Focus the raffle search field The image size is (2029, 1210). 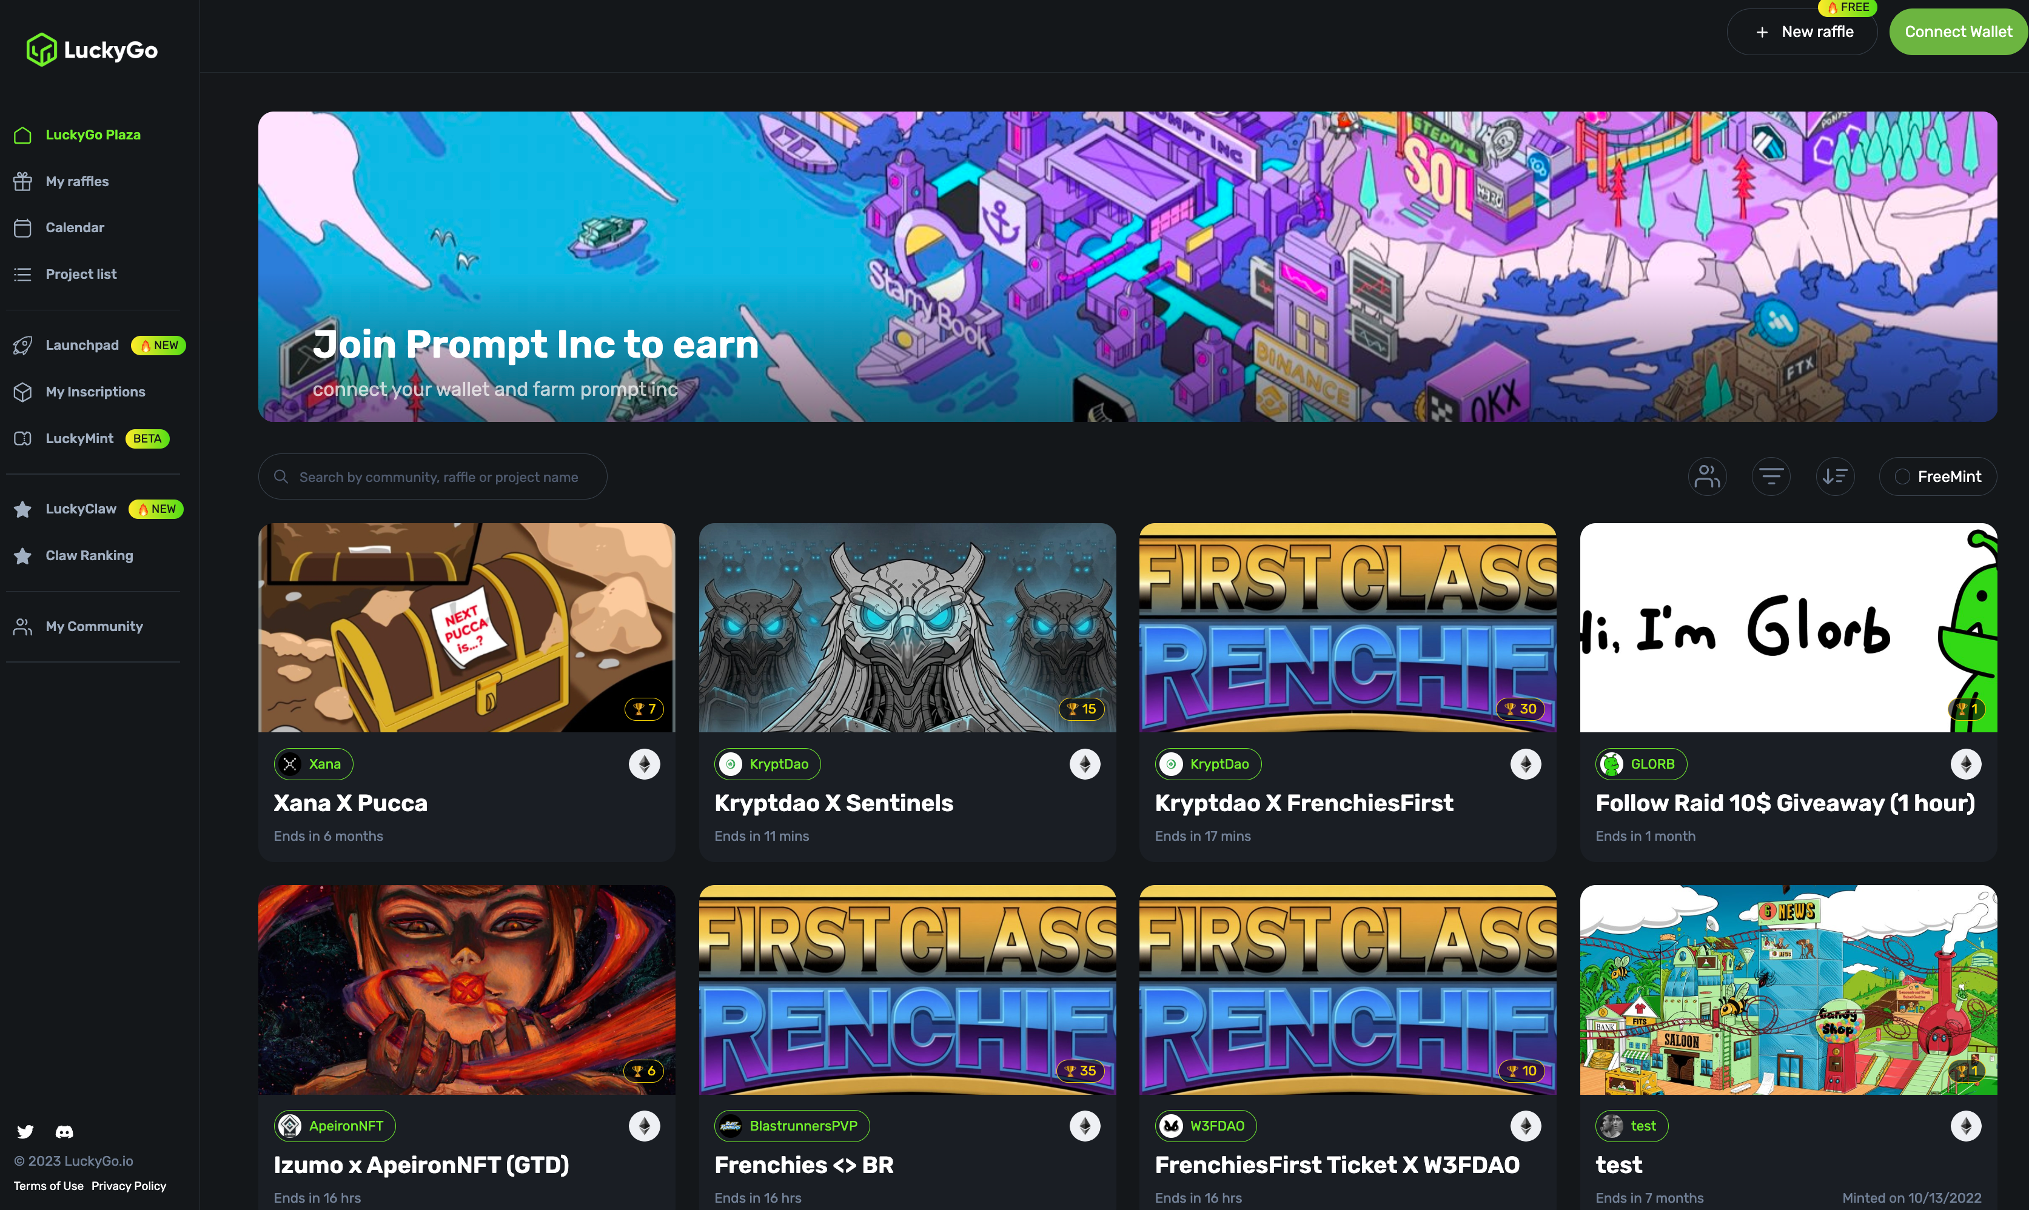pyautogui.click(x=432, y=476)
